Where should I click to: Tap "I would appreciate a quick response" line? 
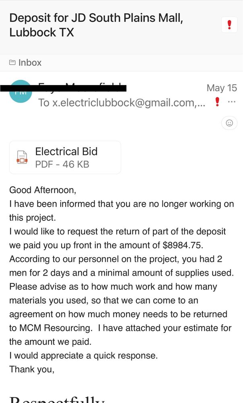point(83,356)
